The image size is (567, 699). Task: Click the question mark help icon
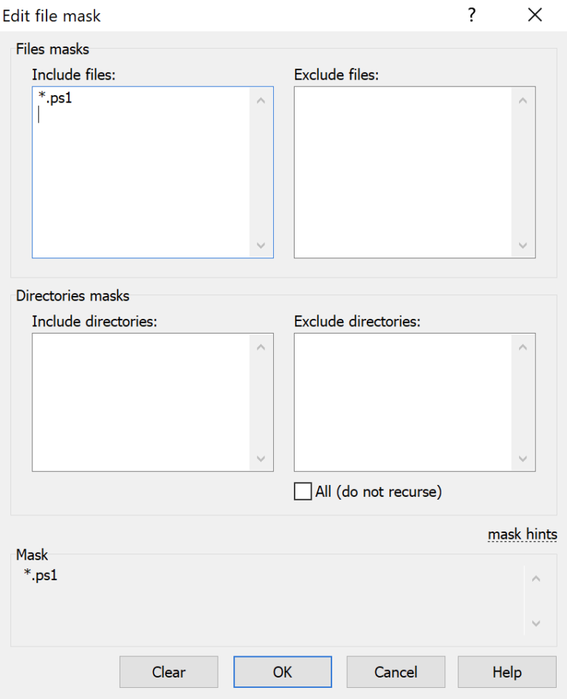pos(471,16)
